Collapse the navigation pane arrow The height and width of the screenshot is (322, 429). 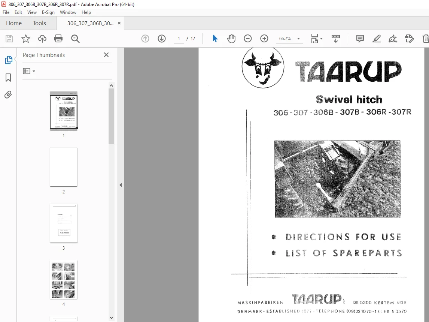(x=121, y=185)
